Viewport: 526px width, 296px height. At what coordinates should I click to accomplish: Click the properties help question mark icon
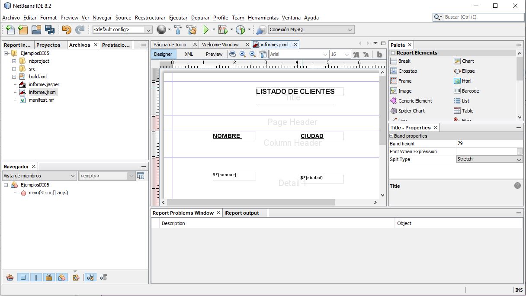click(517, 186)
